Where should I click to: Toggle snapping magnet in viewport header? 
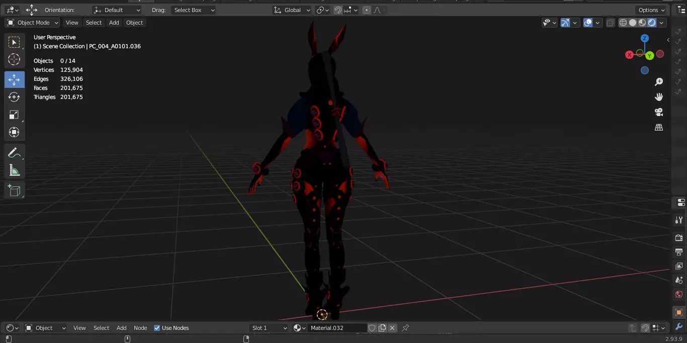[x=338, y=10]
